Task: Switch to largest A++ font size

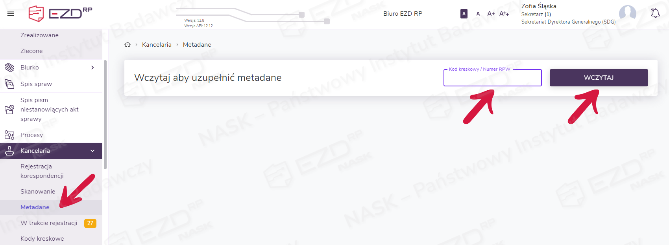Action: pyautogui.click(x=504, y=14)
